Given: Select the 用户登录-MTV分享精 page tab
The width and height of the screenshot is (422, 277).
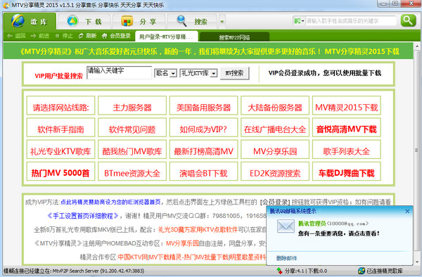Looking at the screenshot, I should point(166,37).
